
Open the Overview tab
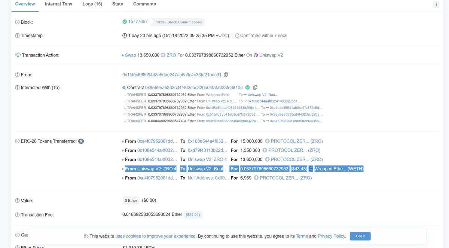pos(25,4)
